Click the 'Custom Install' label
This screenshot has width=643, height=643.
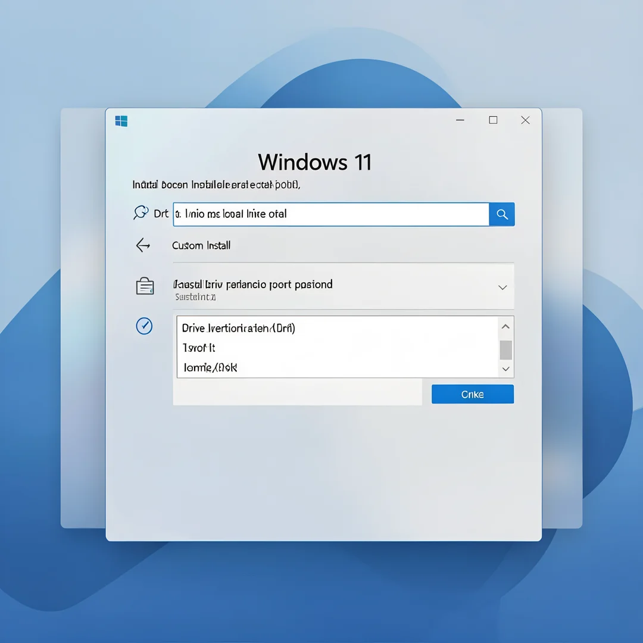tap(201, 245)
